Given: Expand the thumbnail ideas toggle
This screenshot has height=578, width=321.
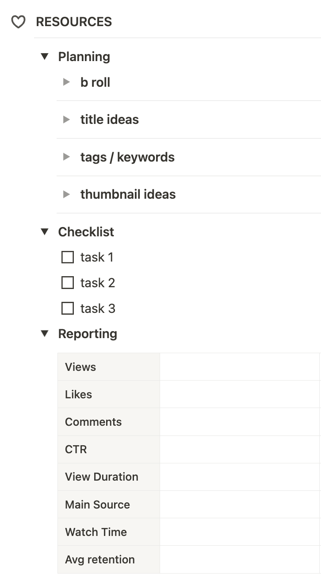Looking at the screenshot, I should pos(67,194).
